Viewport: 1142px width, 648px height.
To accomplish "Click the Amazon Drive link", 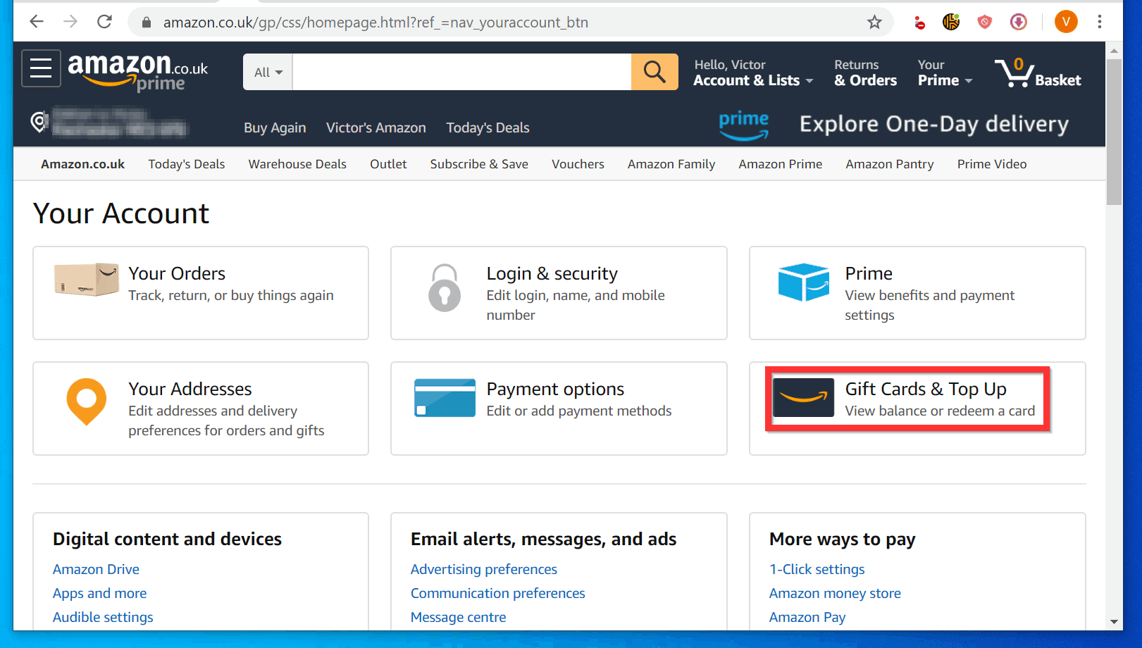I will [95, 569].
